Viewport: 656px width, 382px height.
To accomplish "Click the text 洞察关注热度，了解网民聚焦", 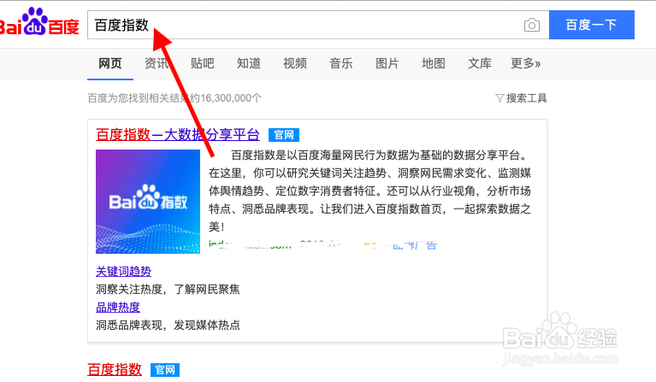I will tap(168, 289).
